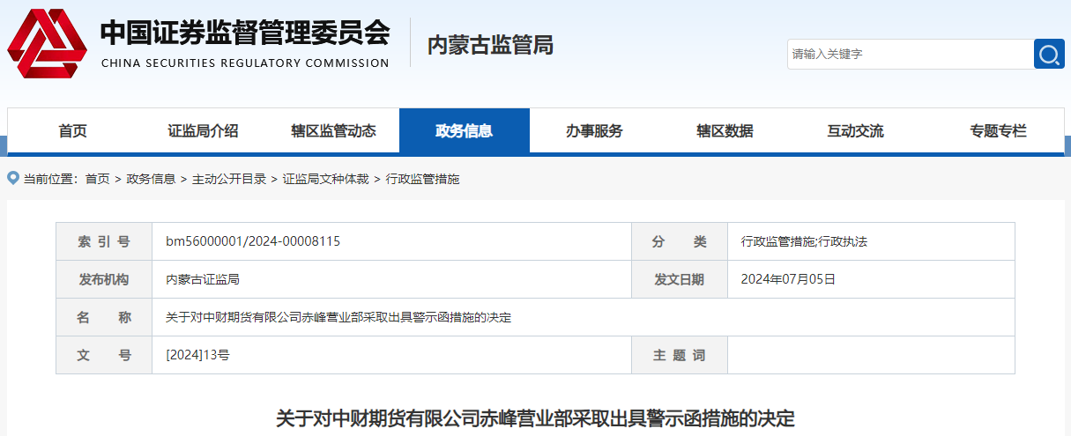This screenshot has width=1071, height=436.
Task: Open the 首页 navigation tab
Action: (x=73, y=131)
